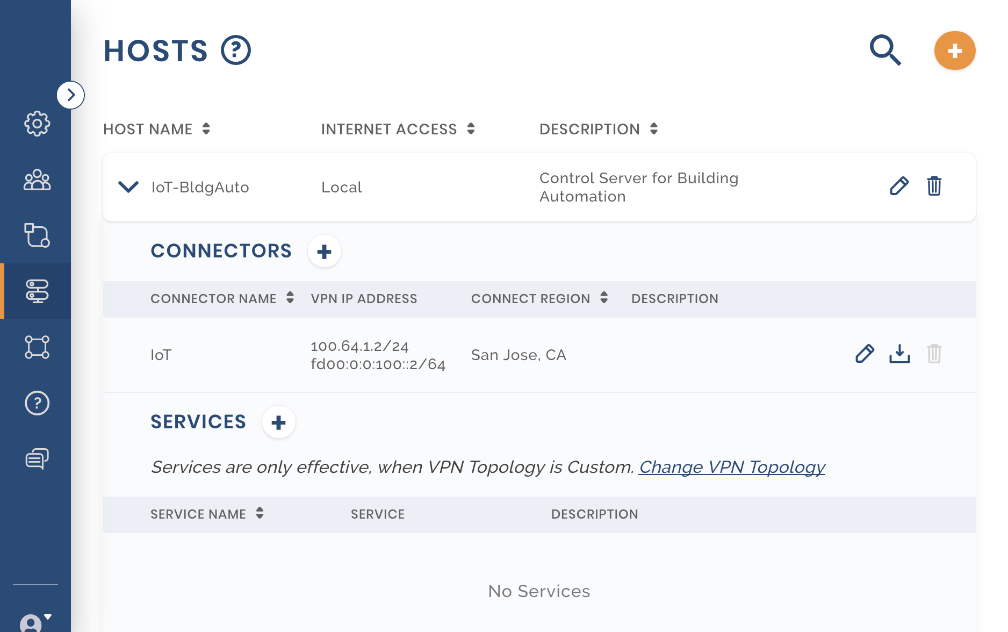Expand the sidebar navigation panel

pos(71,95)
